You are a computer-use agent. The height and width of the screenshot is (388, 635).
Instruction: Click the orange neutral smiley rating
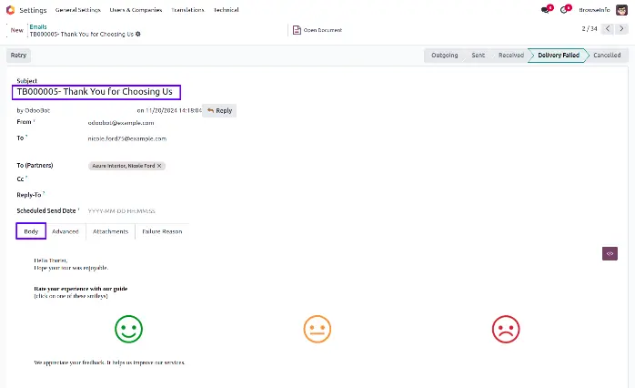317,329
